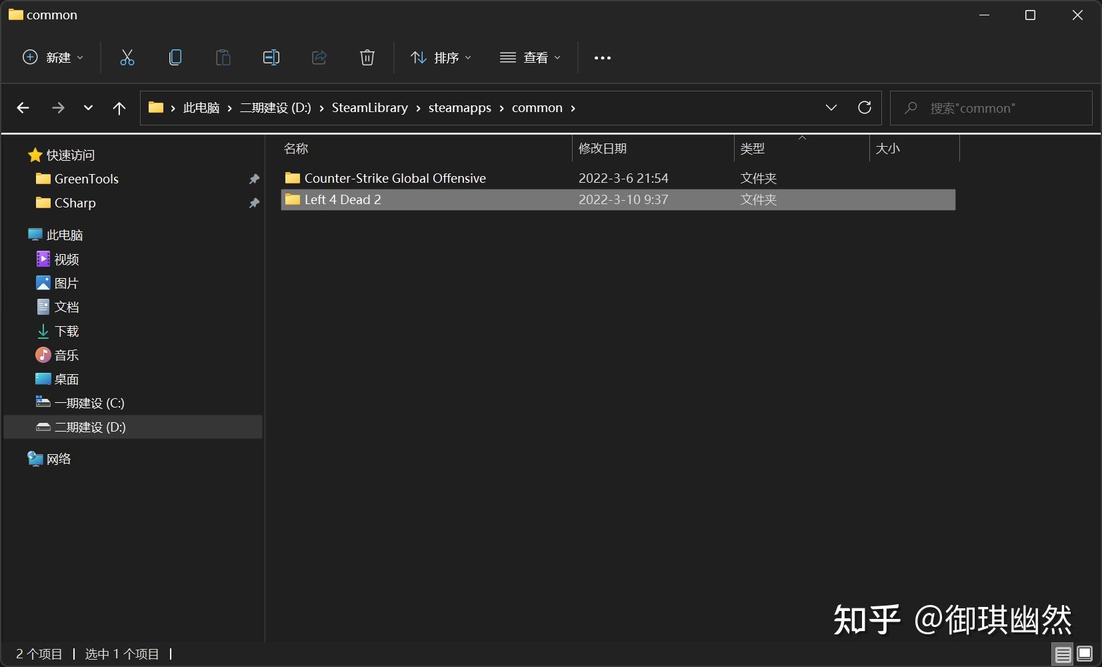Select the Left 4 Dead 2 folder name
Image resolution: width=1102 pixels, height=667 pixels.
(x=343, y=199)
